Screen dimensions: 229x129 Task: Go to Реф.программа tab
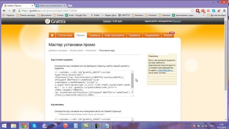coord(114,35)
